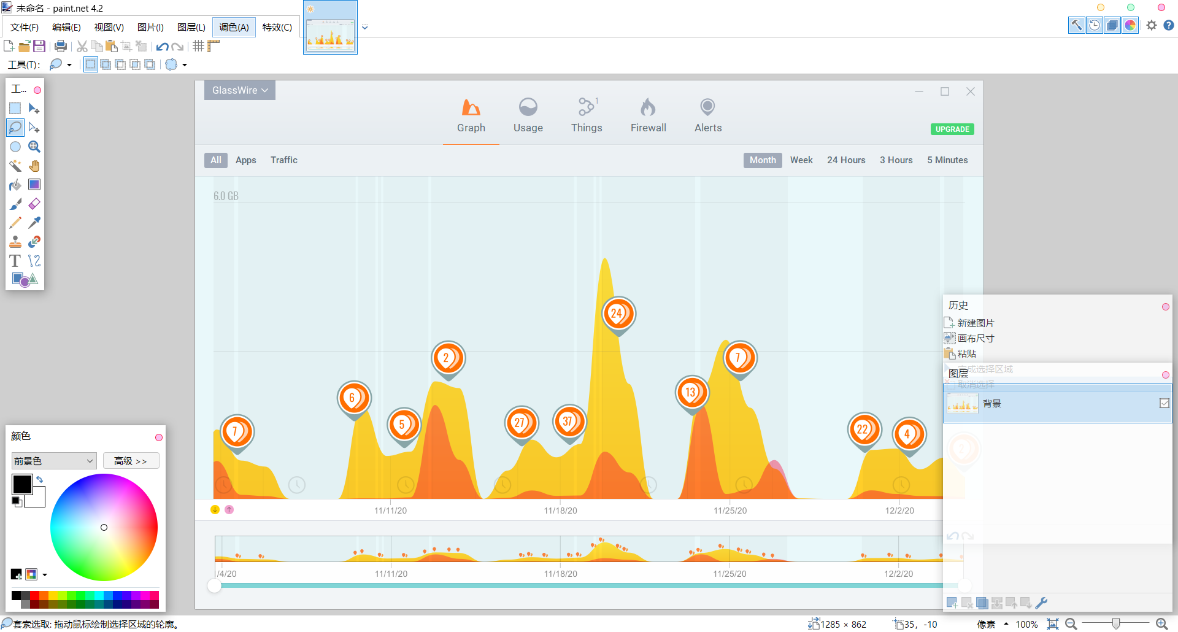
Task: Toggle the Colors window button
Action: 1130,25
